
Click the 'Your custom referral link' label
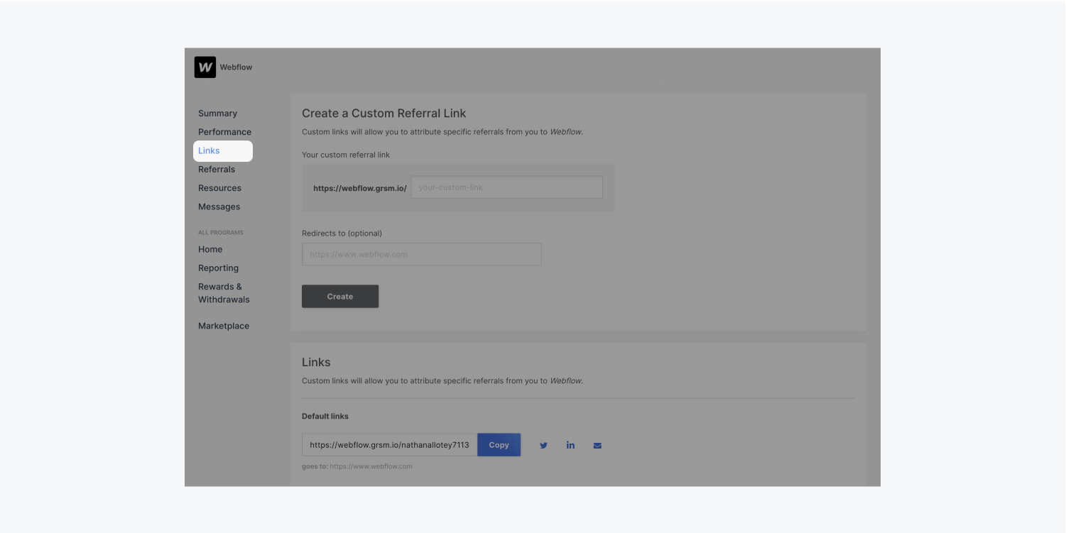click(x=346, y=155)
